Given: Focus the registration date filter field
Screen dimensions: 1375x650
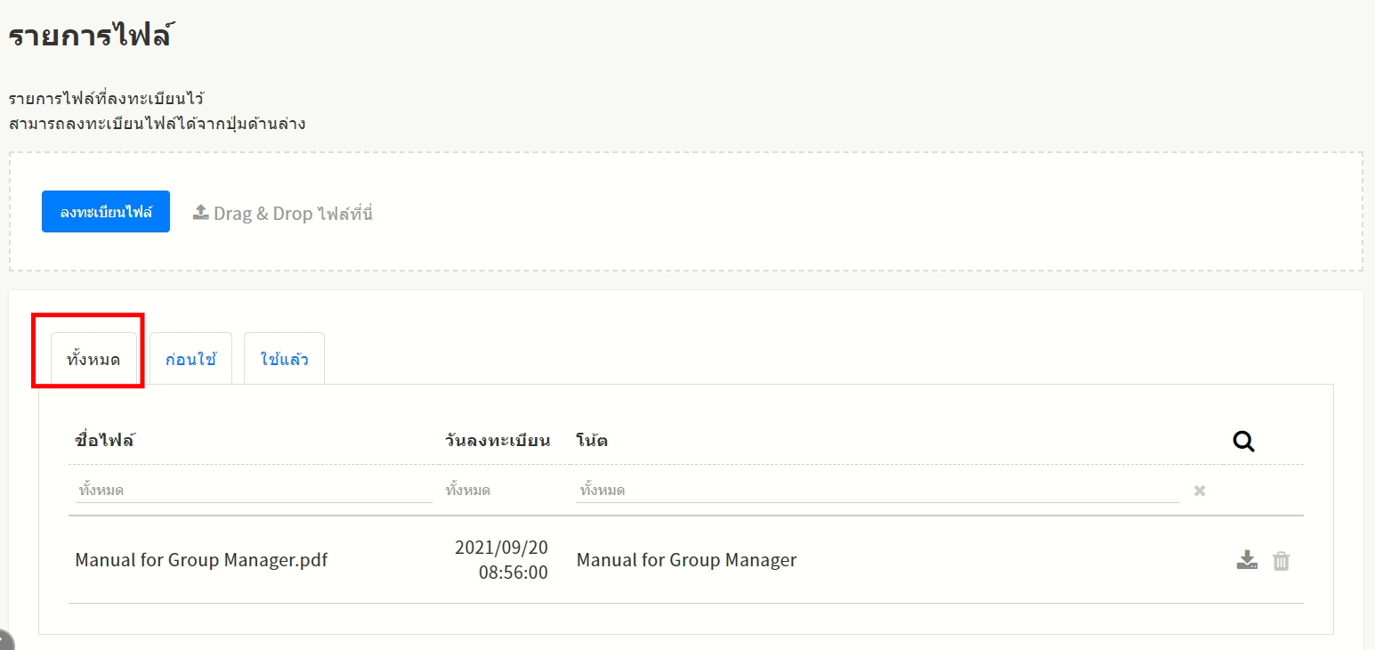Looking at the screenshot, I should [503, 491].
